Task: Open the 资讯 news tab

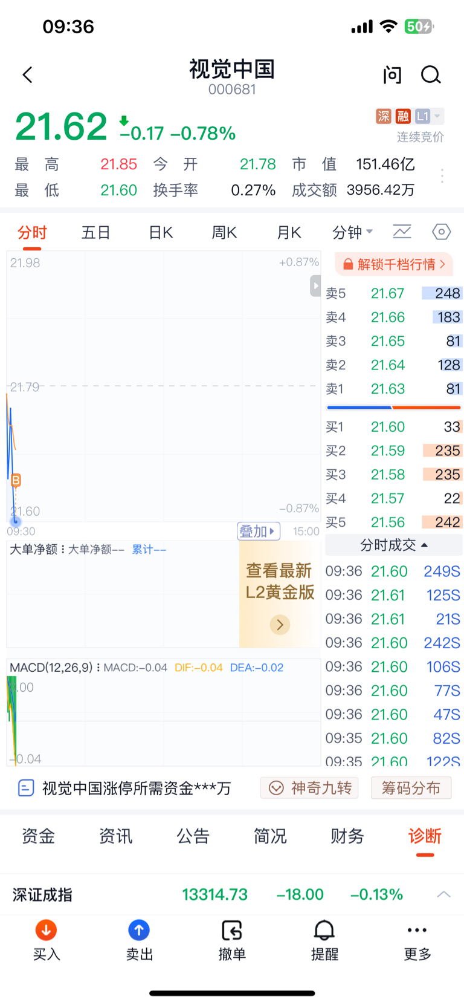Action: coord(115,836)
